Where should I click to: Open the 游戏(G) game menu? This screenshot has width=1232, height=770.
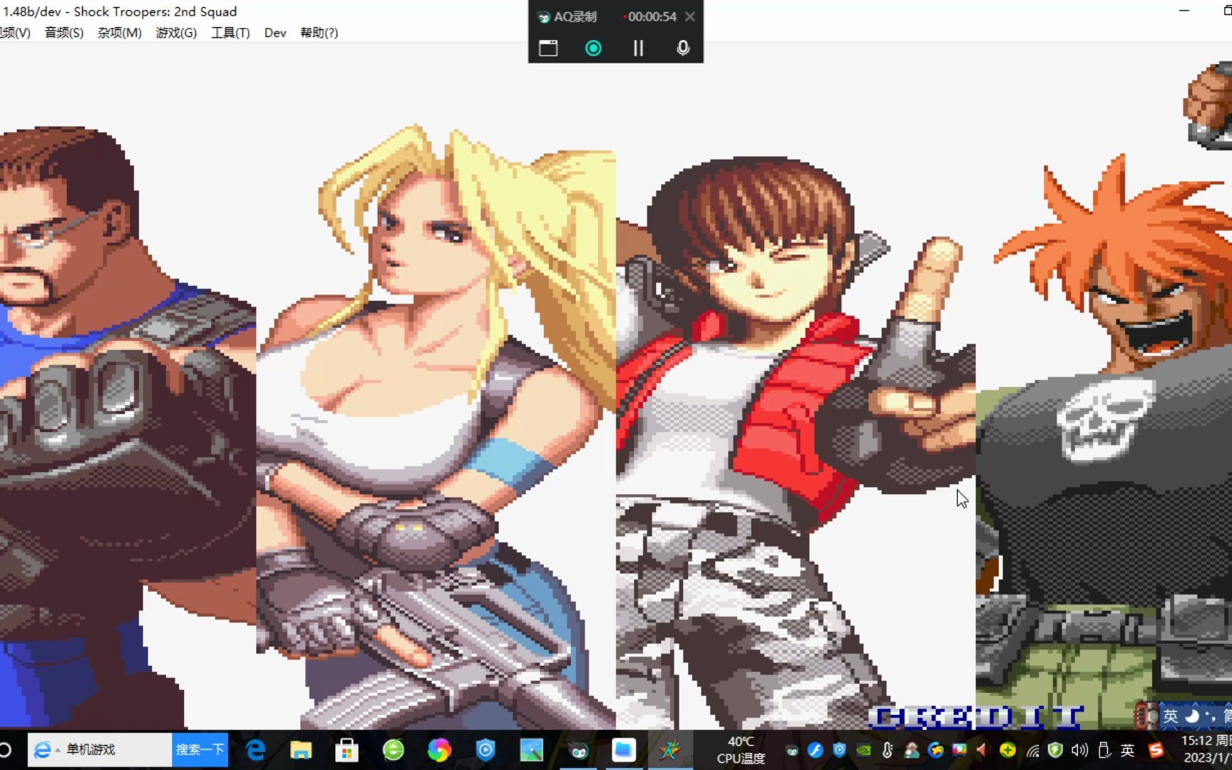coord(176,33)
